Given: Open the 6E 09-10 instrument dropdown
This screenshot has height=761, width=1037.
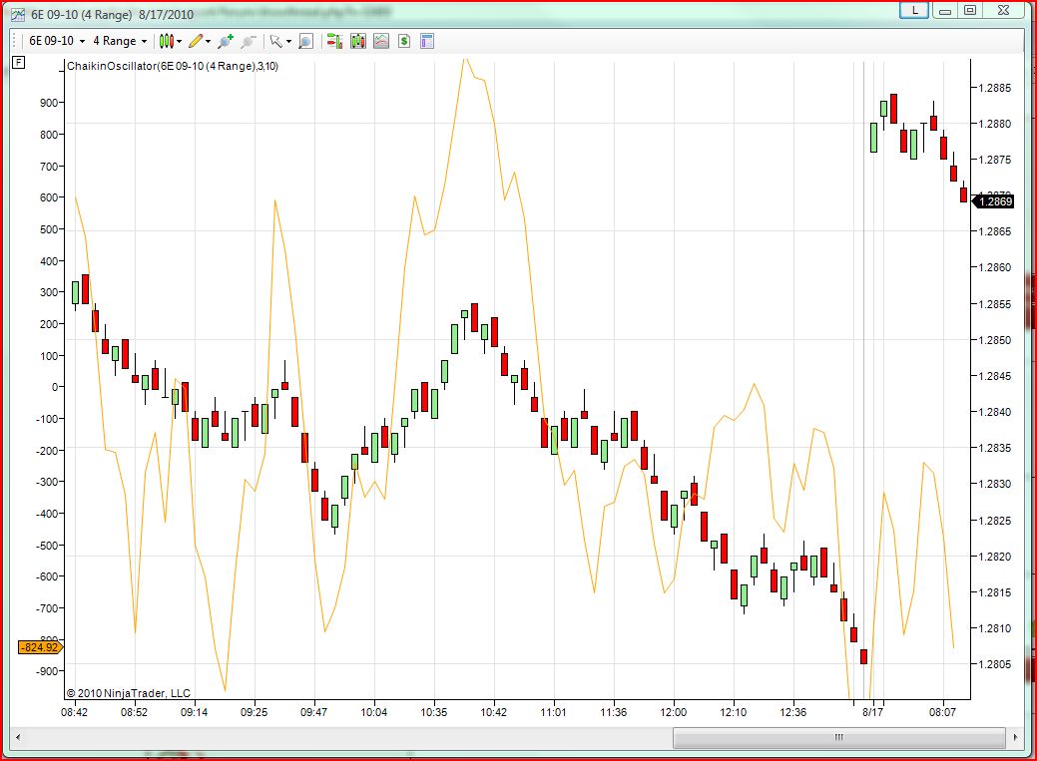Looking at the screenshot, I should pyautogui.click(x=57, y=41).
